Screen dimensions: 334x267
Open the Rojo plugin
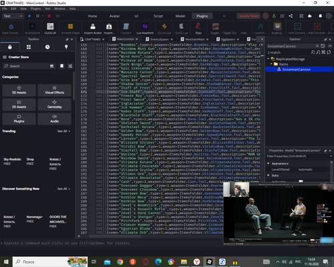[x=198, y=29]
